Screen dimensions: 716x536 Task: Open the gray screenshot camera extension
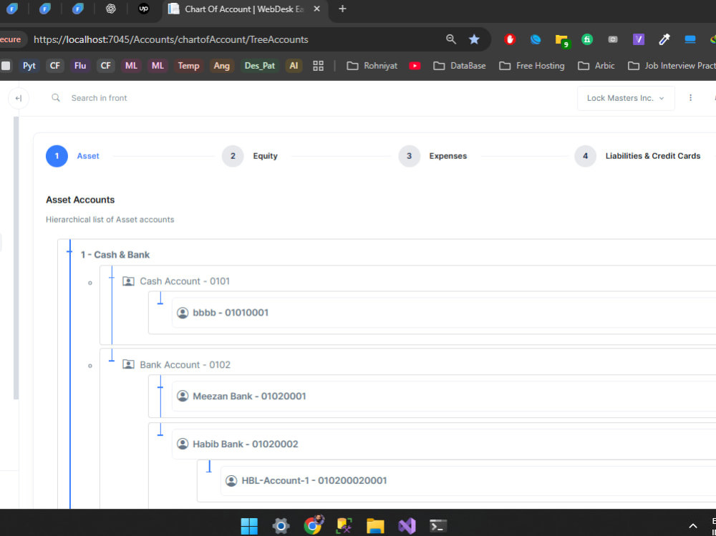coord(613,39)
